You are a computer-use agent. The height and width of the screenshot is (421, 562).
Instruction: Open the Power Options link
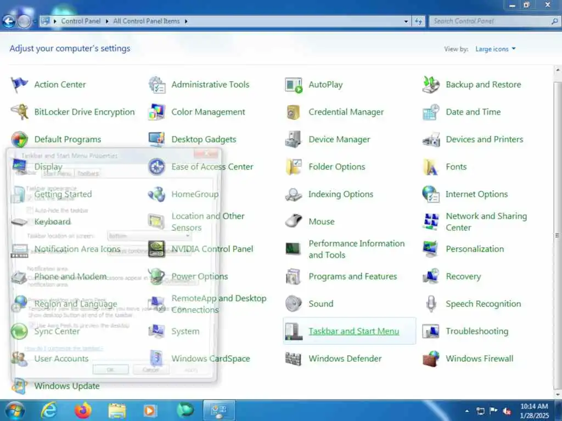200,276
